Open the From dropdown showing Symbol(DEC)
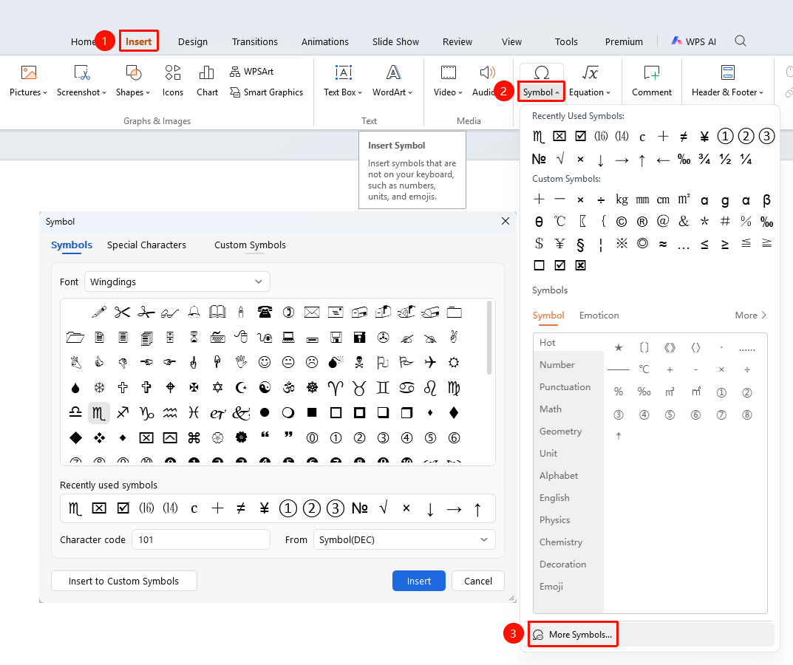The height and width of the screenshot is (665, 793). [x=404, y=539]
